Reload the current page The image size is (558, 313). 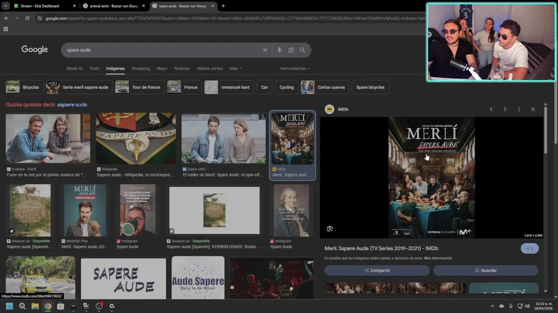click(27, 18)
